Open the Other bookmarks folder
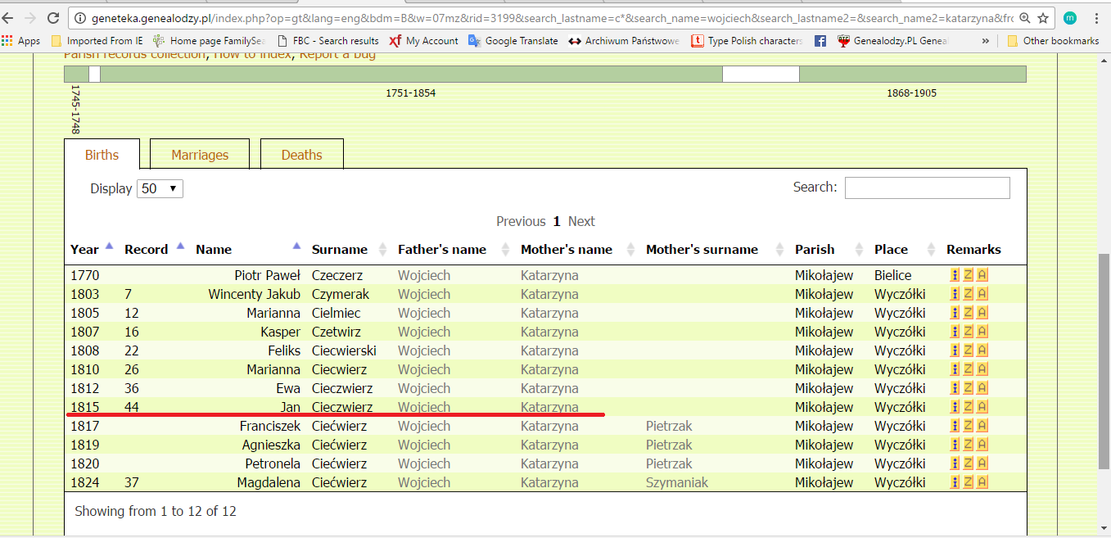 tap(1053, 40)
